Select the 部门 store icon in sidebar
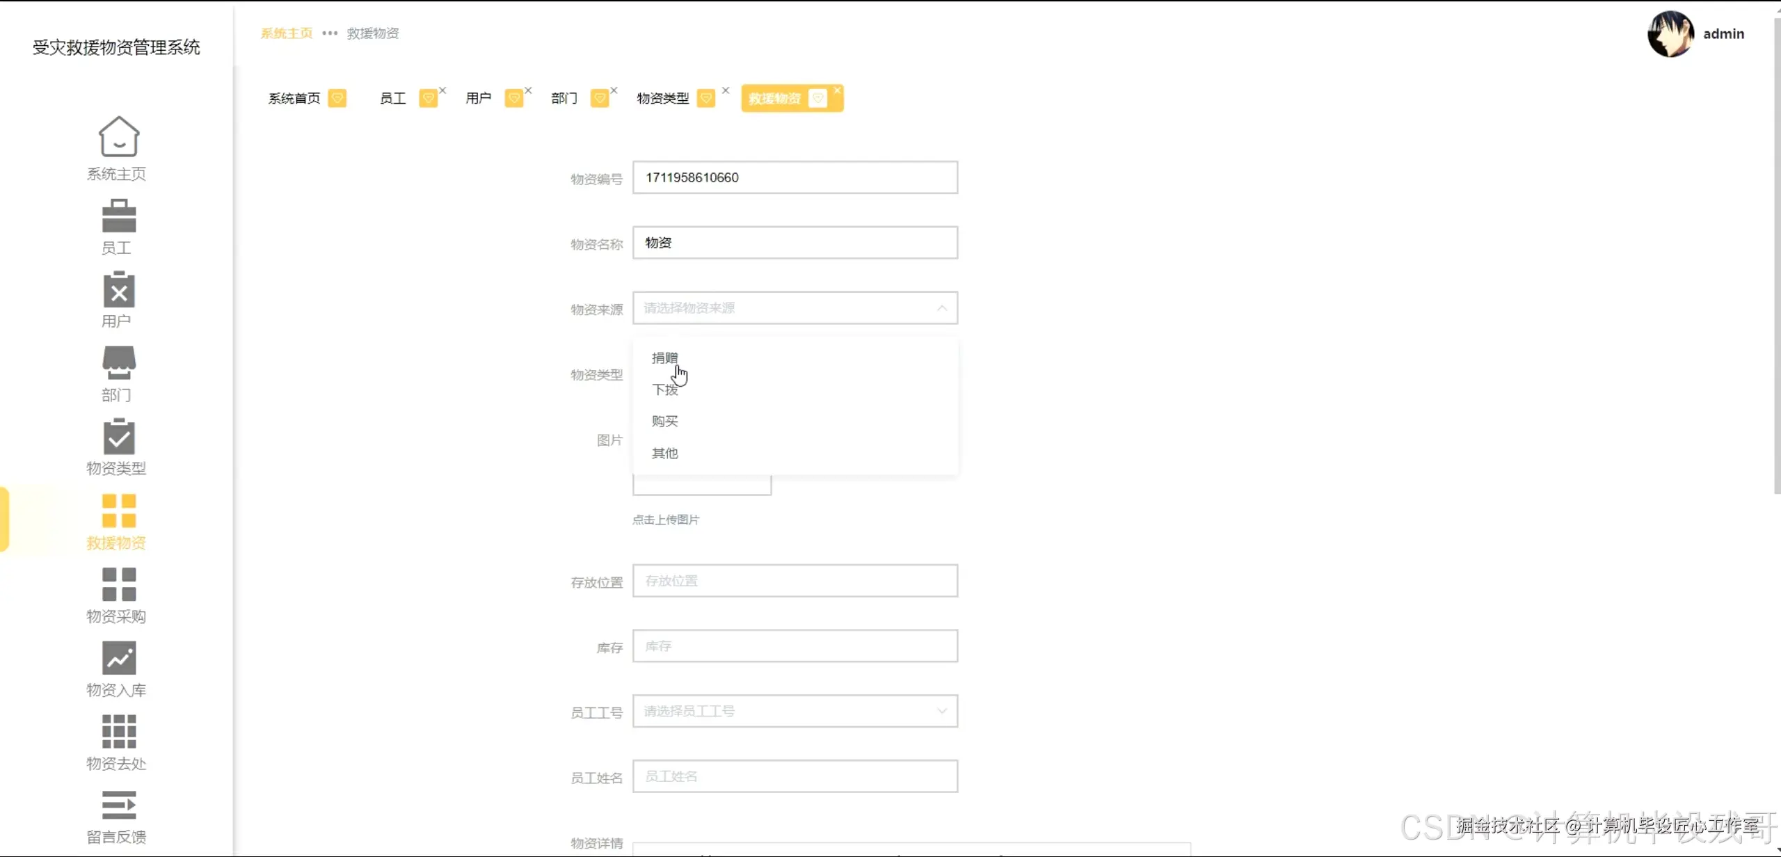Image resolution: width=1781 pixels, height=857 pixels. (118, 362)
